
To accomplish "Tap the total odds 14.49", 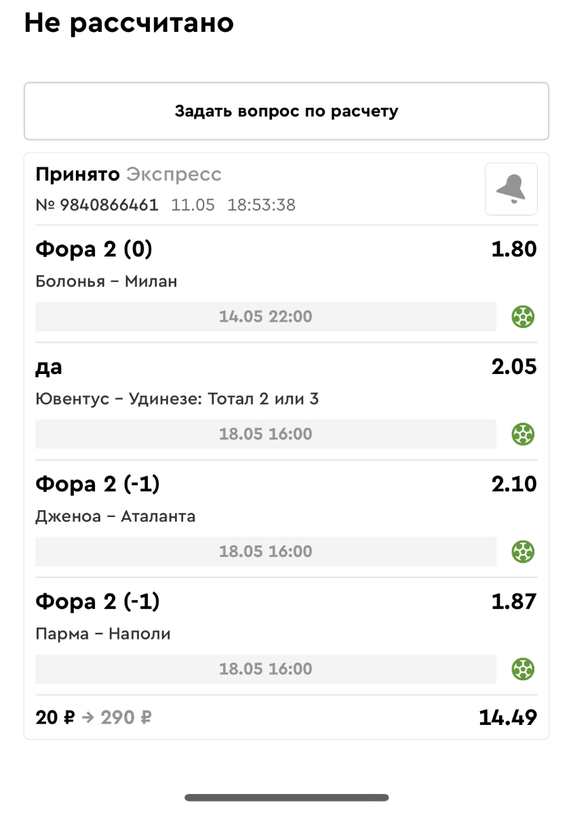I will tap(507, 717).
